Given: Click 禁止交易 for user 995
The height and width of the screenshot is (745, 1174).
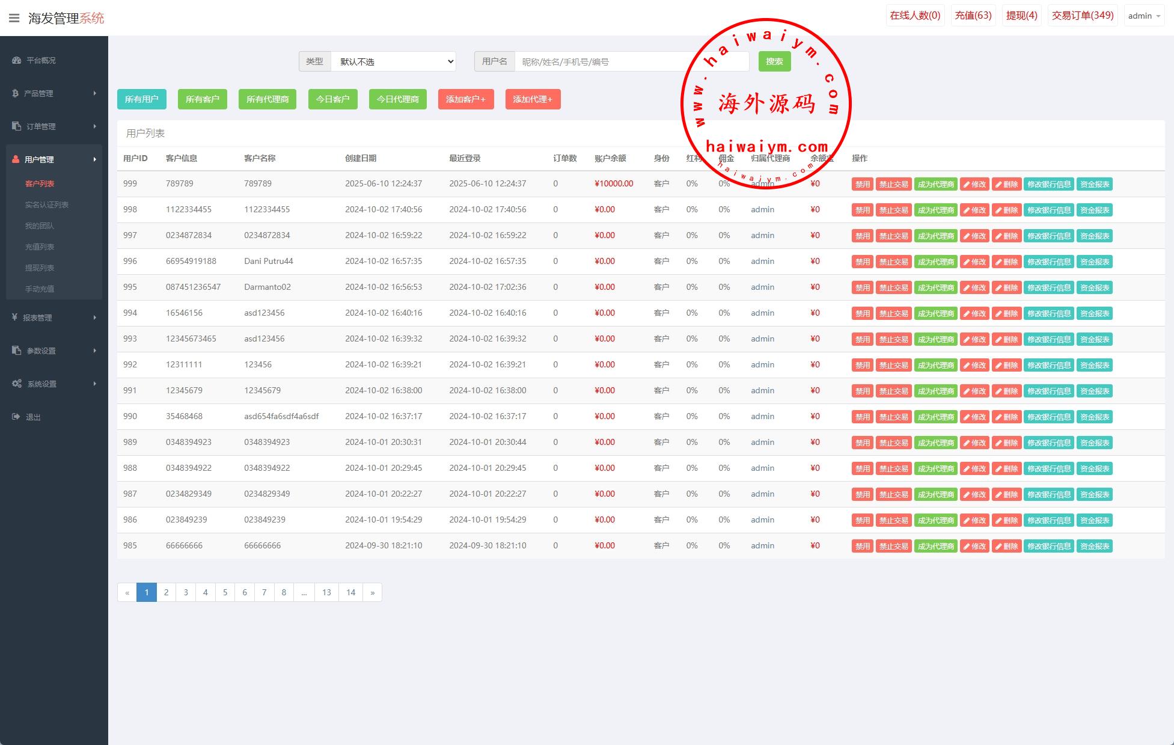Looking at the screenshot, I should (893, 288).
